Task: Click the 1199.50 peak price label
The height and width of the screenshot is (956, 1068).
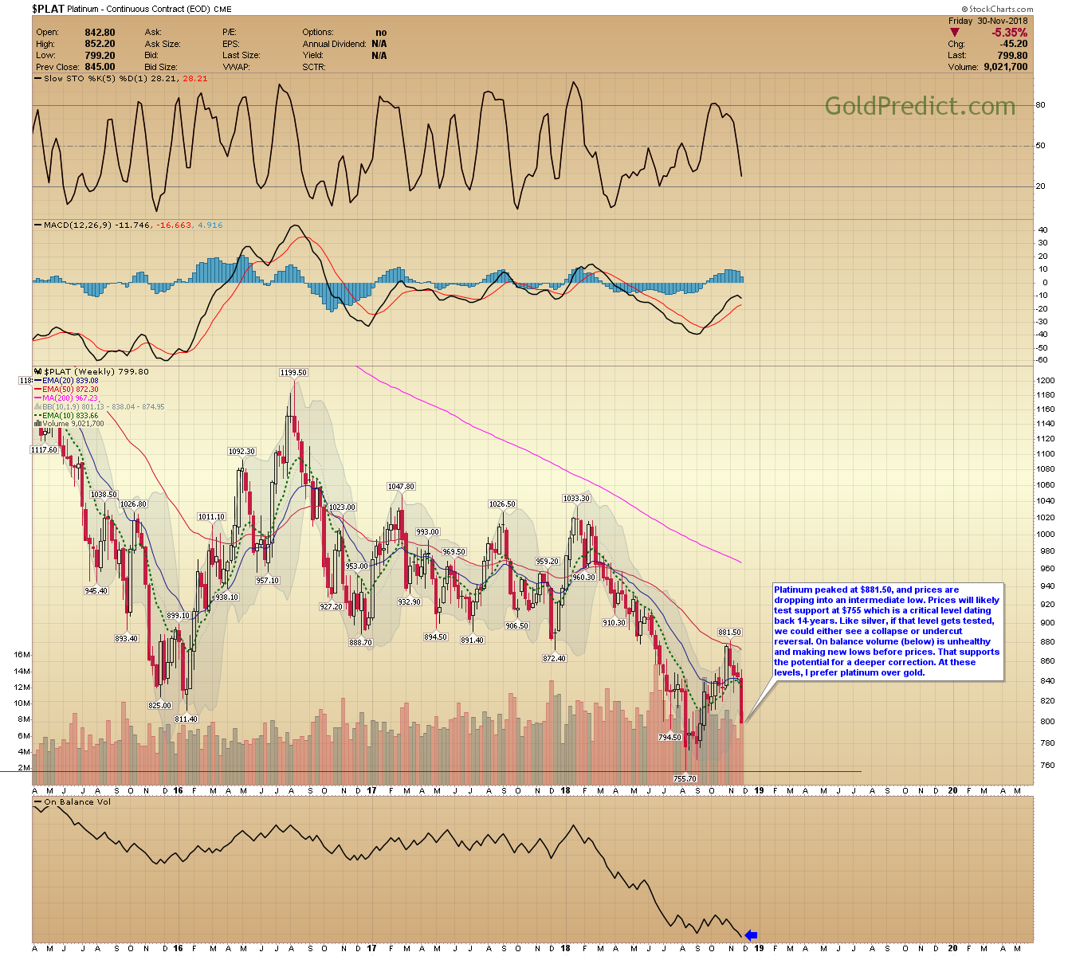Action: [293, 372]
